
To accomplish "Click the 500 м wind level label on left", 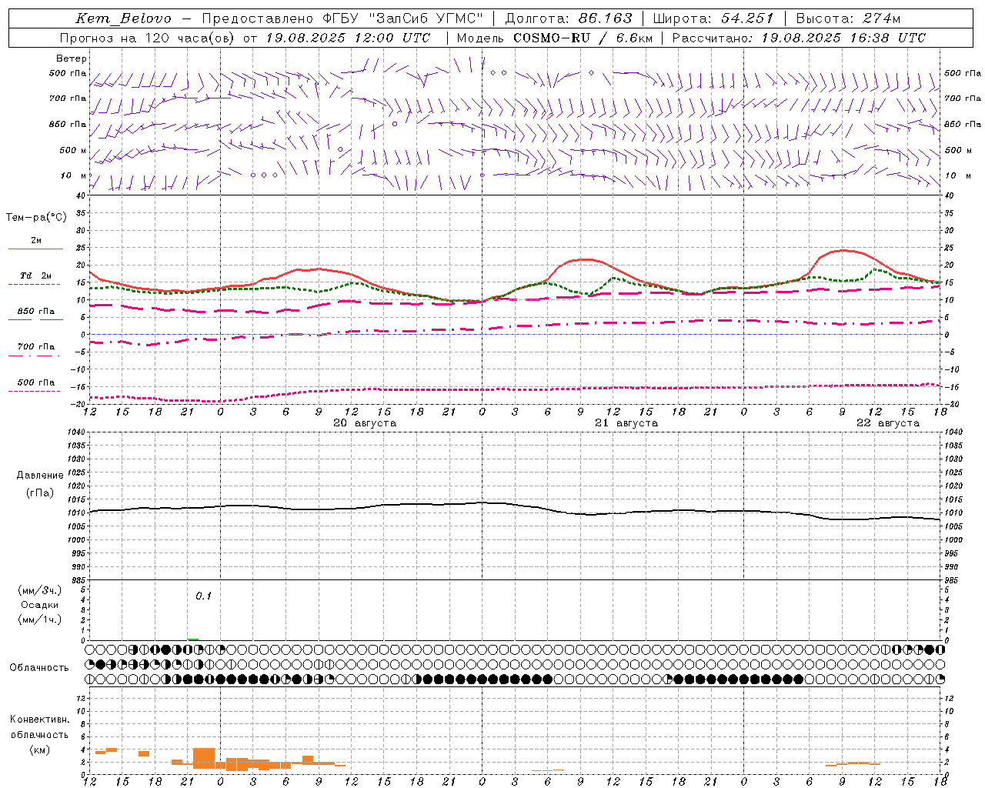I will click(x=73, y=150).
